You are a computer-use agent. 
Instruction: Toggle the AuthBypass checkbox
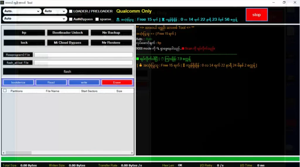(x=71, y=19)
